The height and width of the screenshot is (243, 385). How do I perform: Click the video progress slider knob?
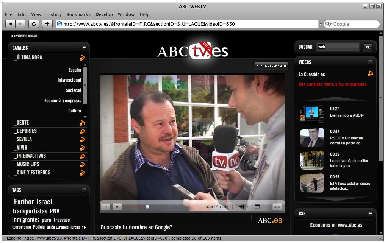click(147, 207)
